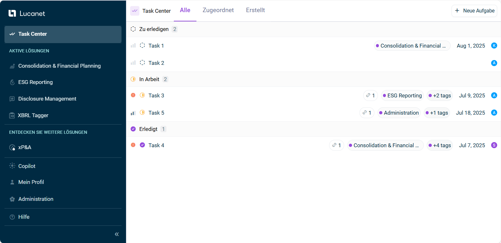Click Aug 1, 2025 due date

point(471,46)
